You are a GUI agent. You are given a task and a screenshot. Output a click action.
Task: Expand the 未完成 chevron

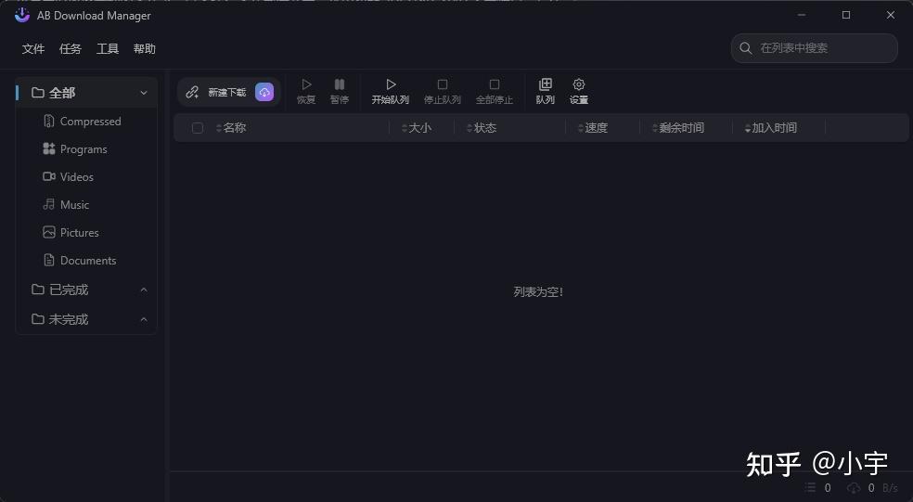[x=144, y=319]
